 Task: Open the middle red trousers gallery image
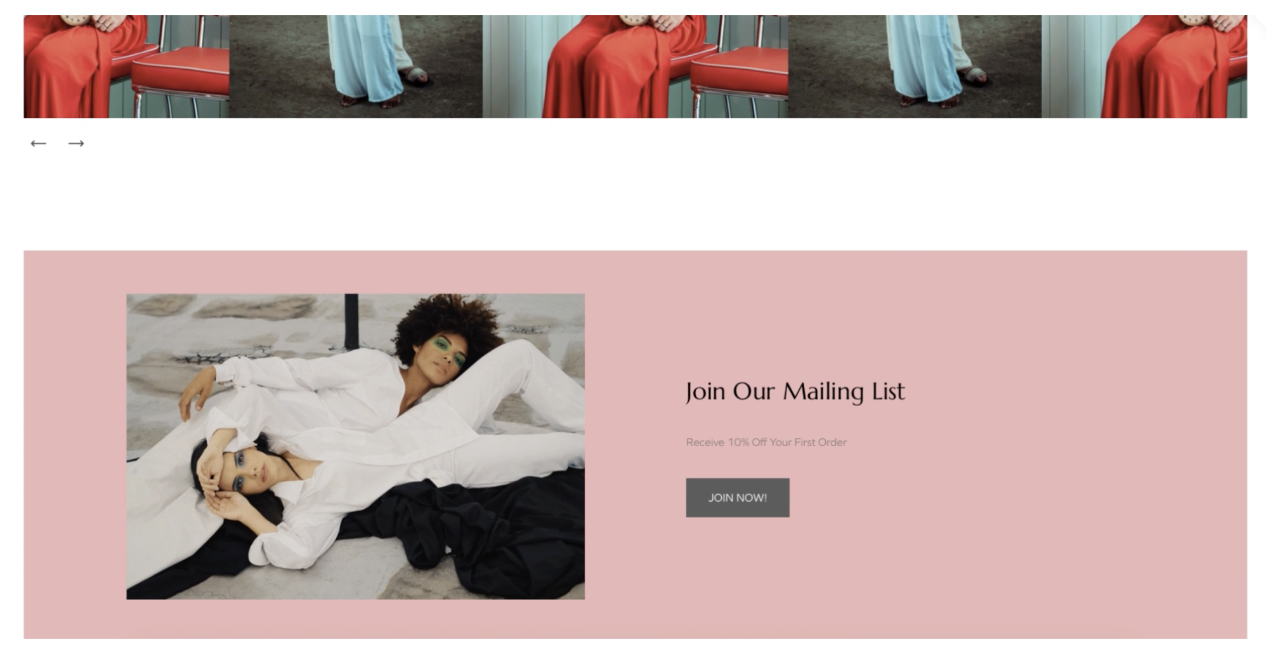tap(635, 67)
